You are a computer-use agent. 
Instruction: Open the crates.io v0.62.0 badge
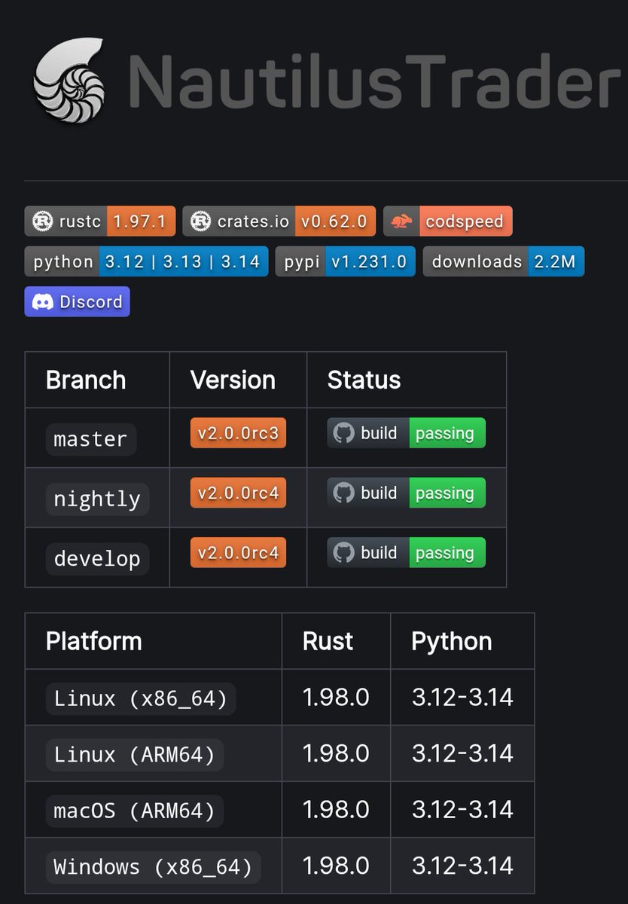pyautogui.click(x=279, y=221)
